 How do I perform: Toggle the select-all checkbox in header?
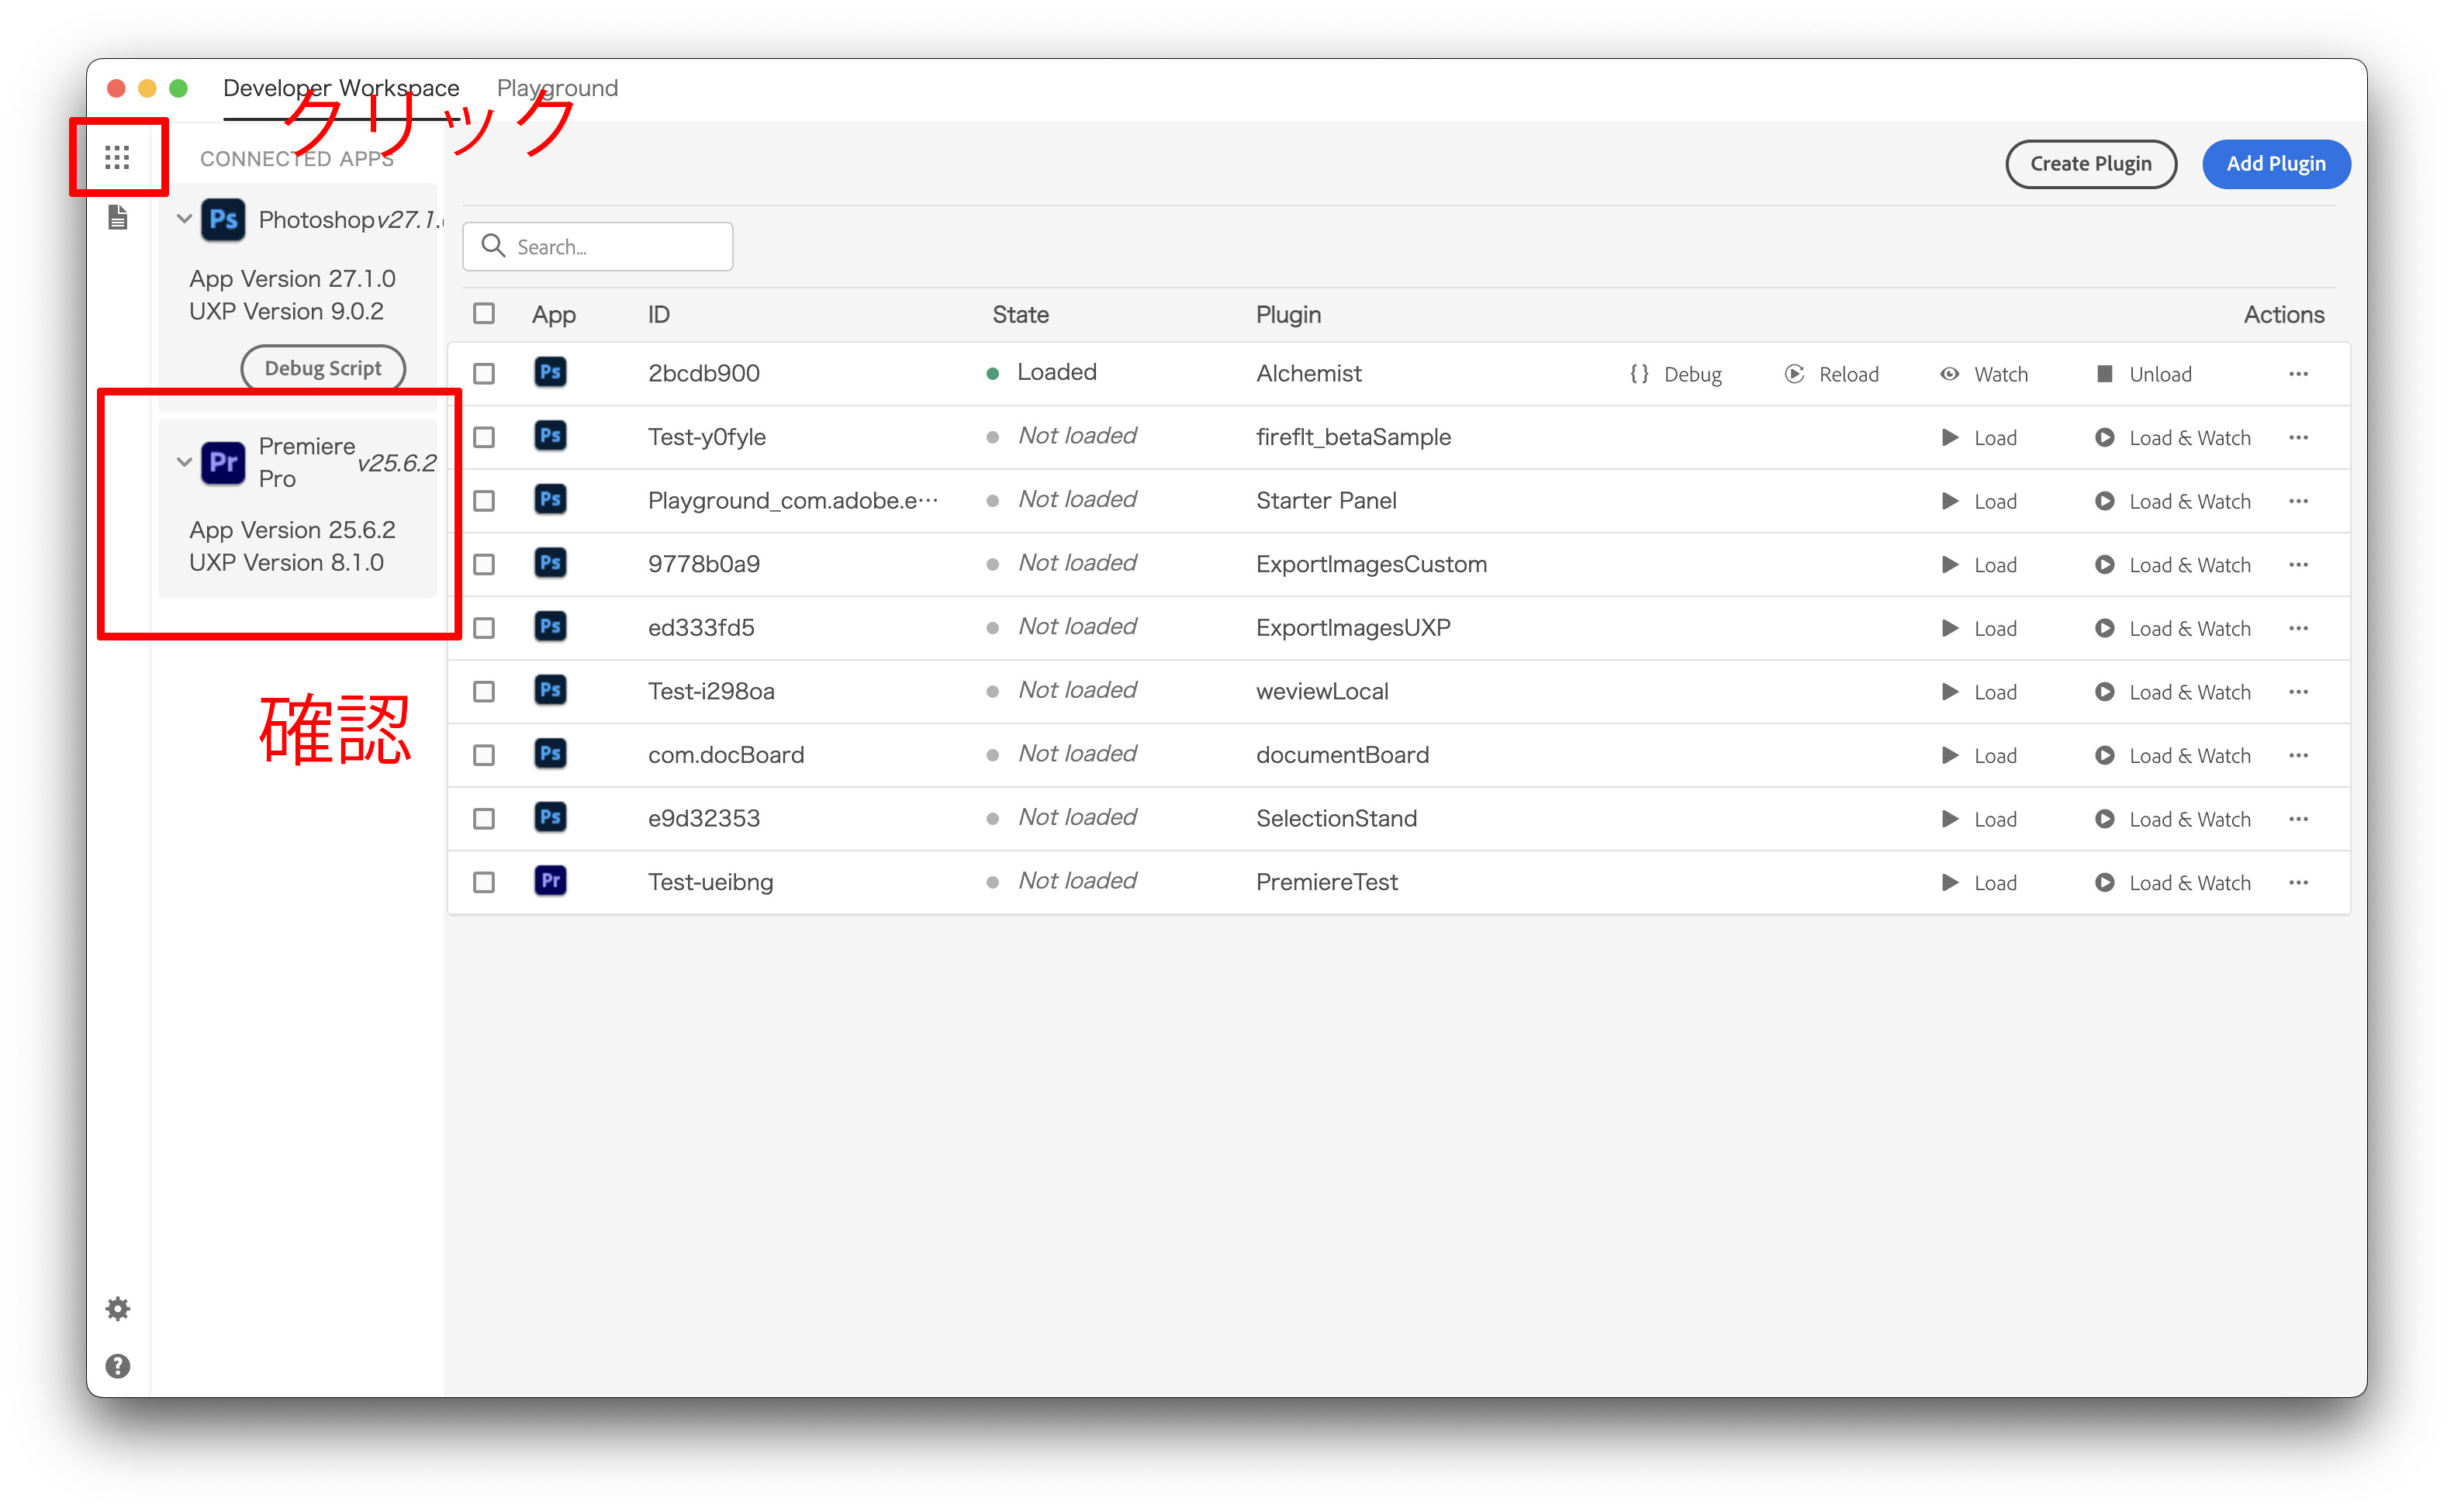pyautogui.click(x=484, y=314)
